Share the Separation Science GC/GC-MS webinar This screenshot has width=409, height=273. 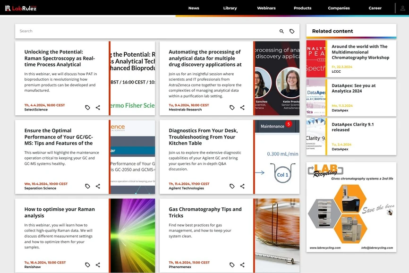coord(98,186)
